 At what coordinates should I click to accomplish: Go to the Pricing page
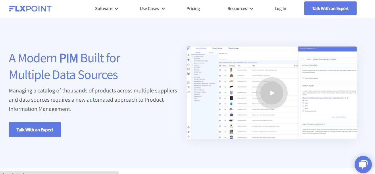(193, 9)
